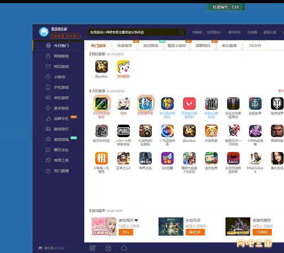Viewport: 284px width, 253px height.
Task: Select 更多游戏 in the sidebar
Action: [x=58, y=108]
